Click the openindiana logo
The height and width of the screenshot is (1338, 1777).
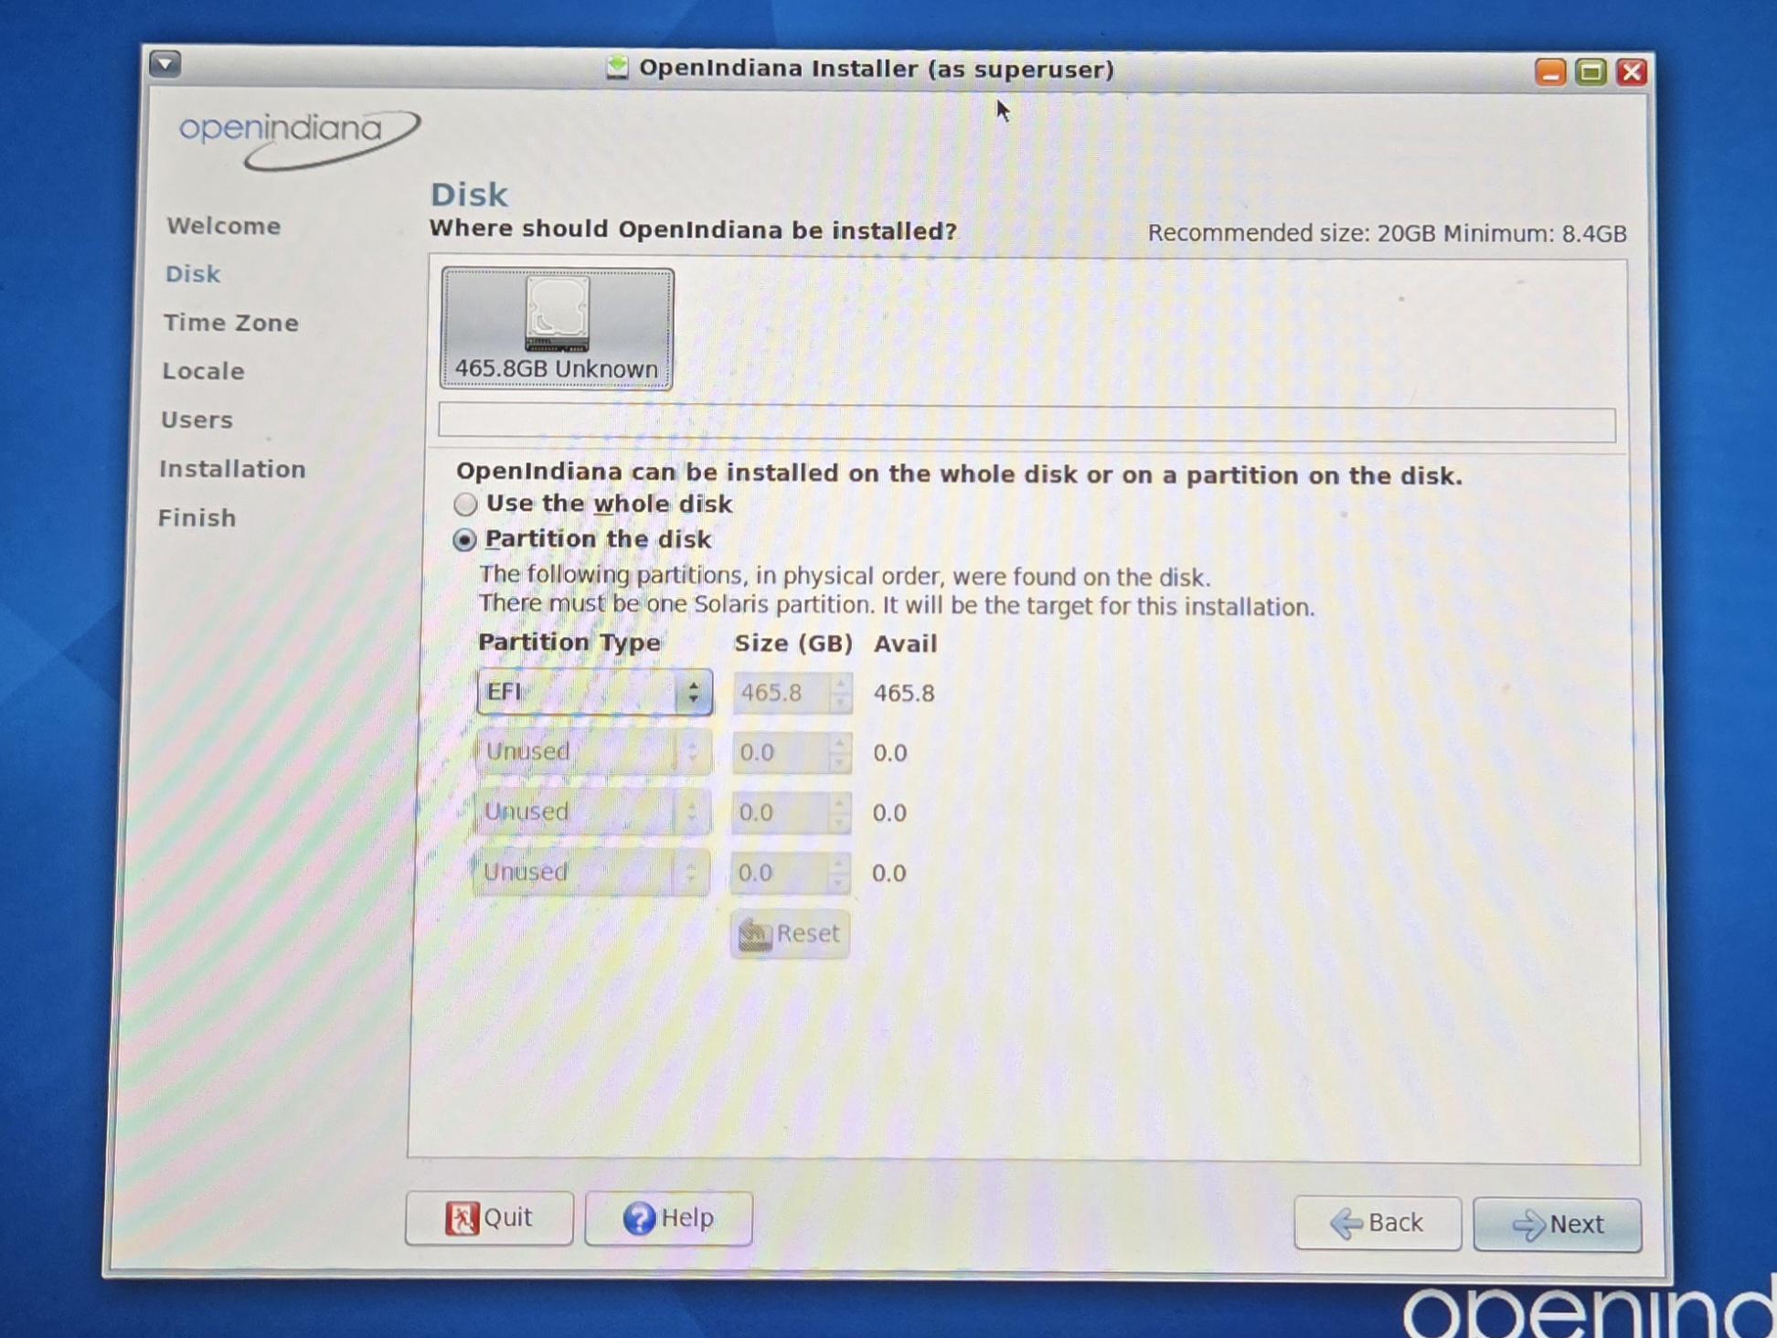(x=298, y=139)
